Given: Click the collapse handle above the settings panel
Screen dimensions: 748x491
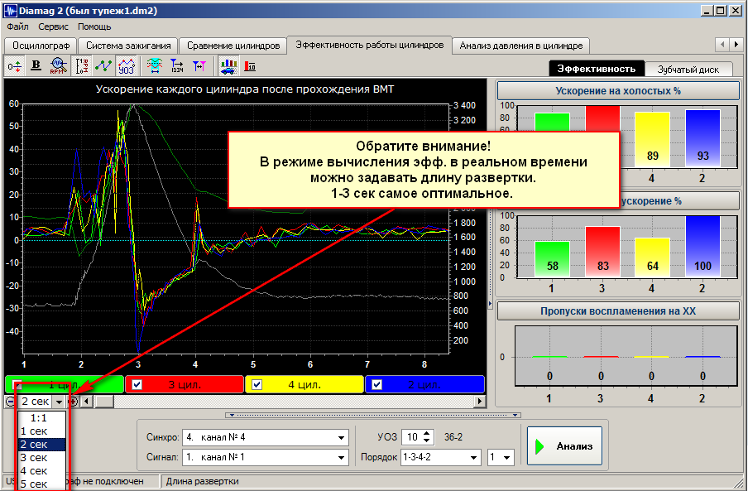Looking at the screenshot, I should pyautogui.click(x=373, y=415).
